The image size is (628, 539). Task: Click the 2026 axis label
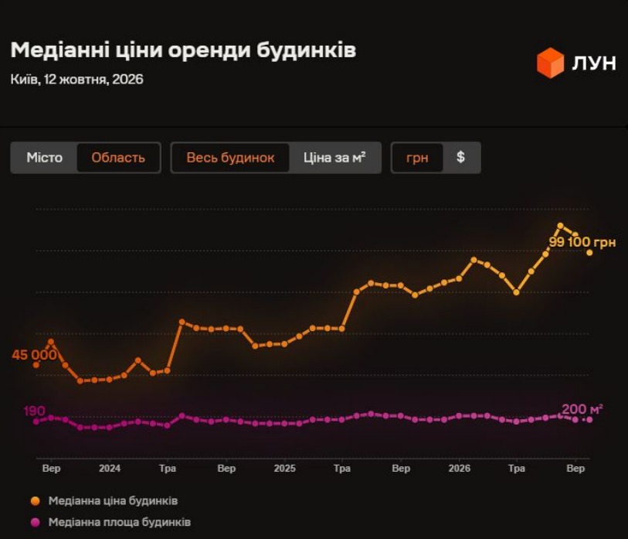(459, 468)
